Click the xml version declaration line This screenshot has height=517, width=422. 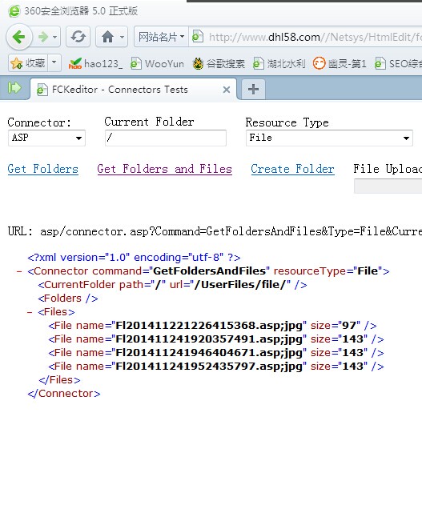click(x=134, y=257)
